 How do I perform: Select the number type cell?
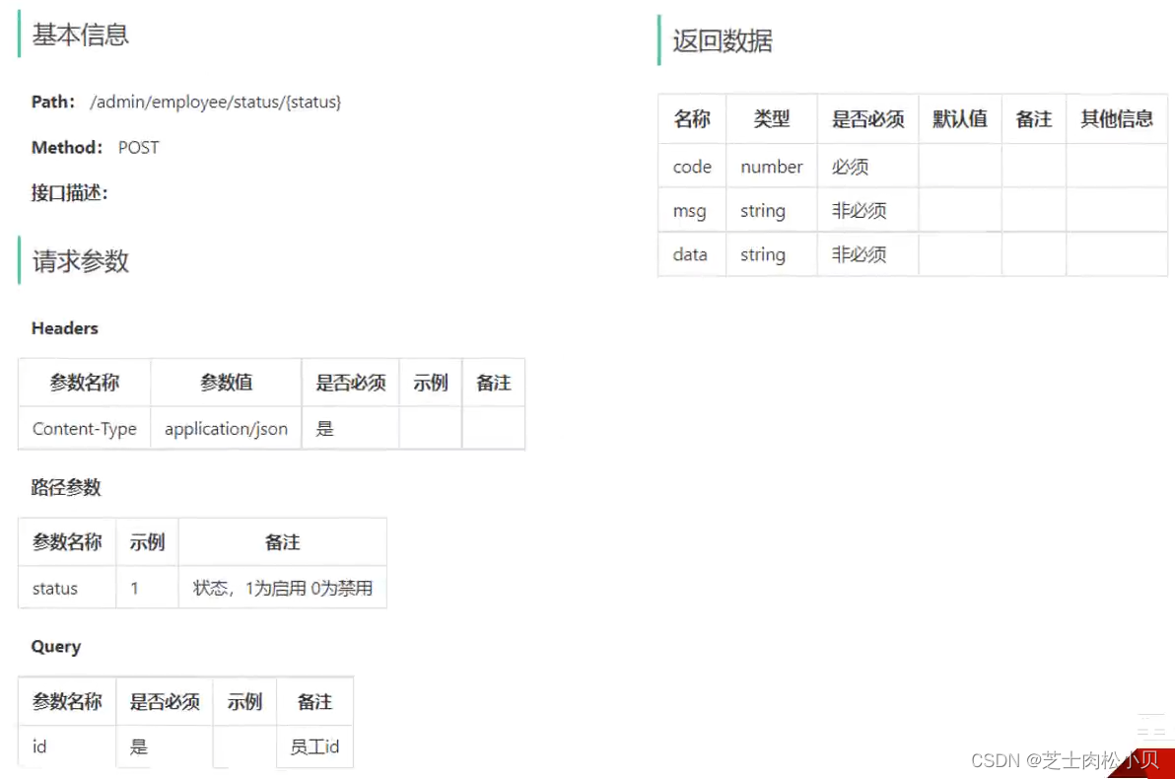(772, 167)
